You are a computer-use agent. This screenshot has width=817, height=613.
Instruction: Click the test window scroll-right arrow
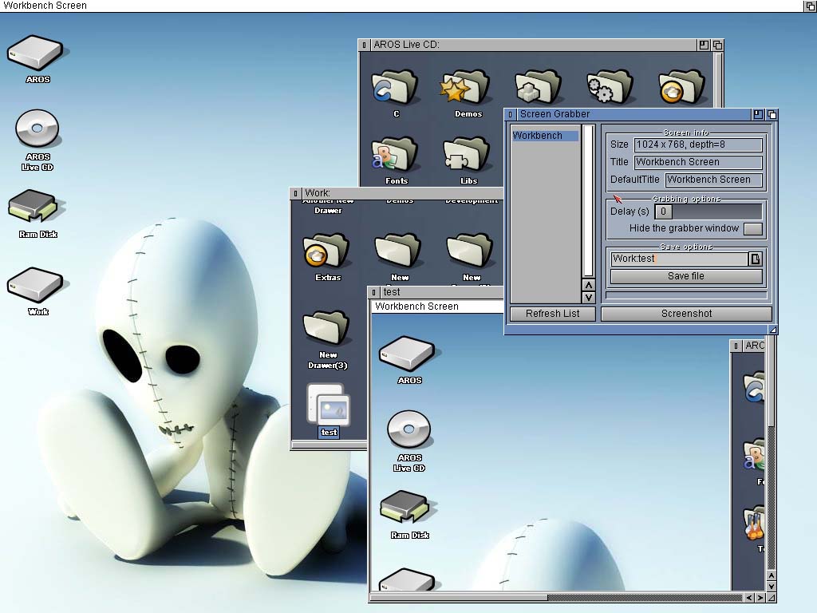pos(760,598)
